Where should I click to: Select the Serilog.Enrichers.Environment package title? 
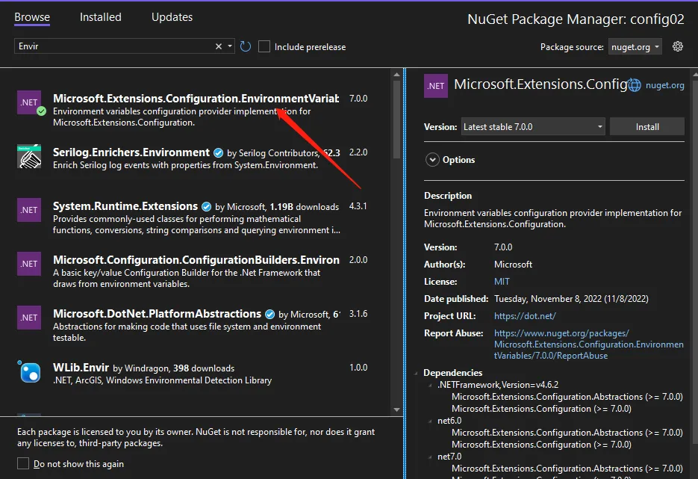(x=131, y=152)
